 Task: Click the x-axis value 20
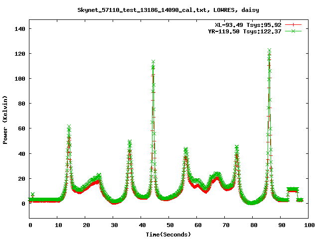(x=86, y=225)
